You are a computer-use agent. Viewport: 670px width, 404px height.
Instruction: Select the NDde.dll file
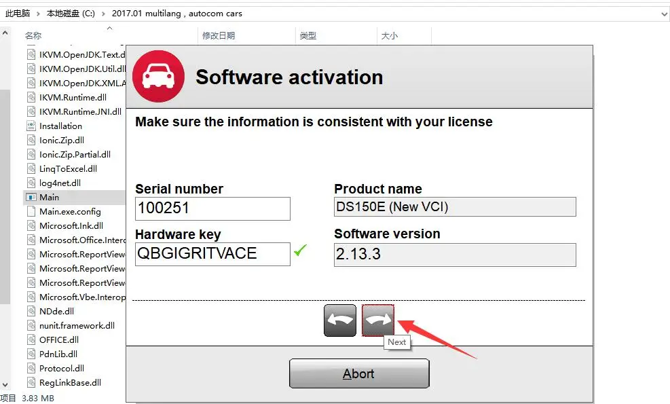tap(56, 311)
